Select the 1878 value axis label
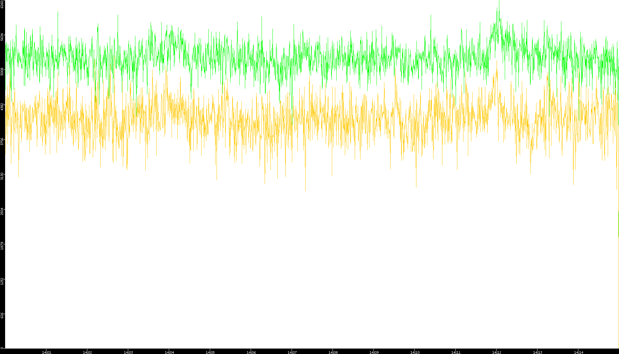619x354 pixels. 2,246
